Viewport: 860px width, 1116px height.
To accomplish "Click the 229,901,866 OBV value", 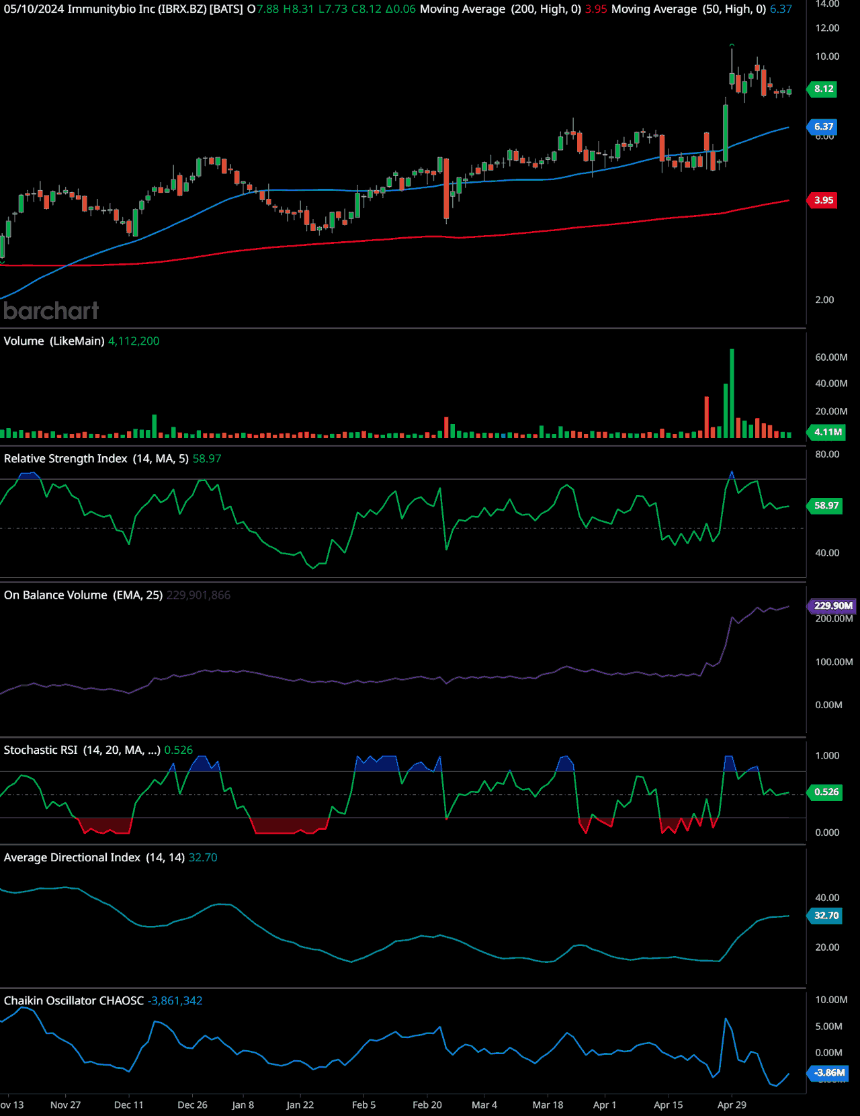I will click(x=198, y=595).
